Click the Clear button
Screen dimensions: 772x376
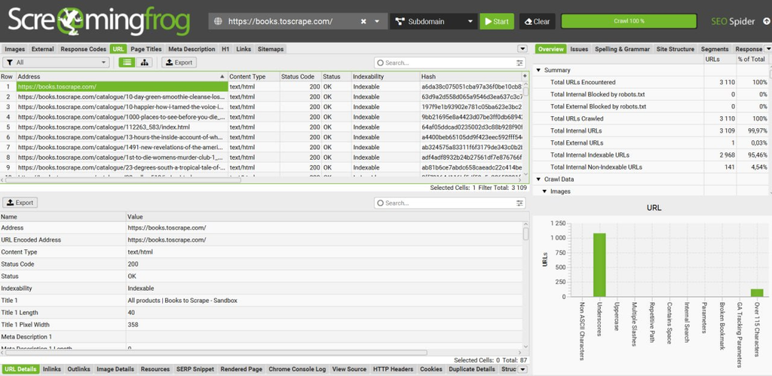pos(537,22)
